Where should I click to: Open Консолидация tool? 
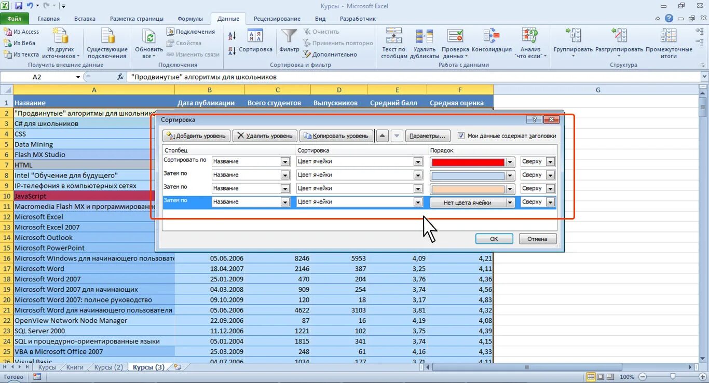(492, 40)
